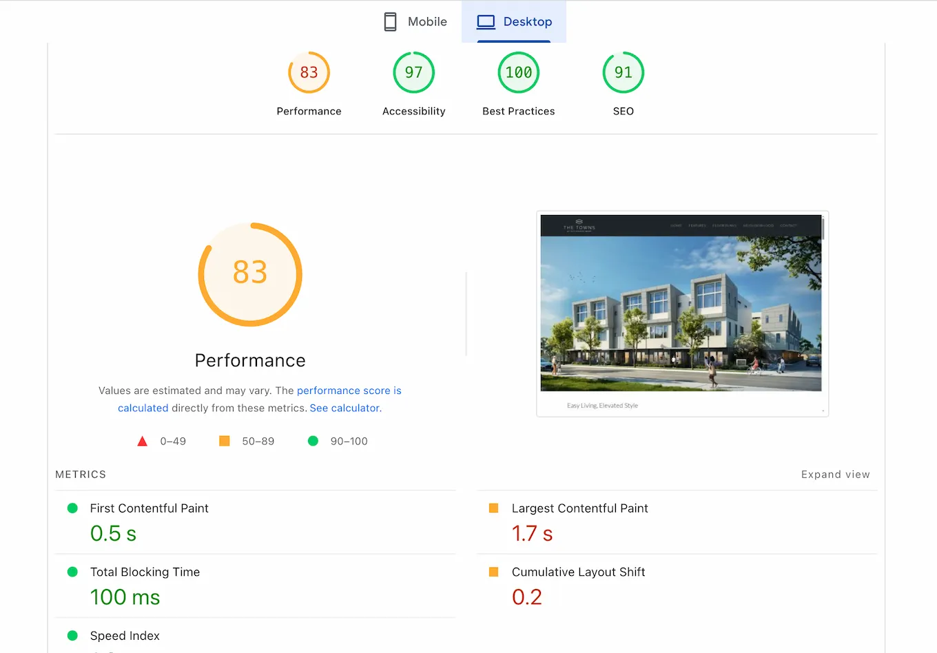Click the laptop icon on Desktop tab

point(486,21)
